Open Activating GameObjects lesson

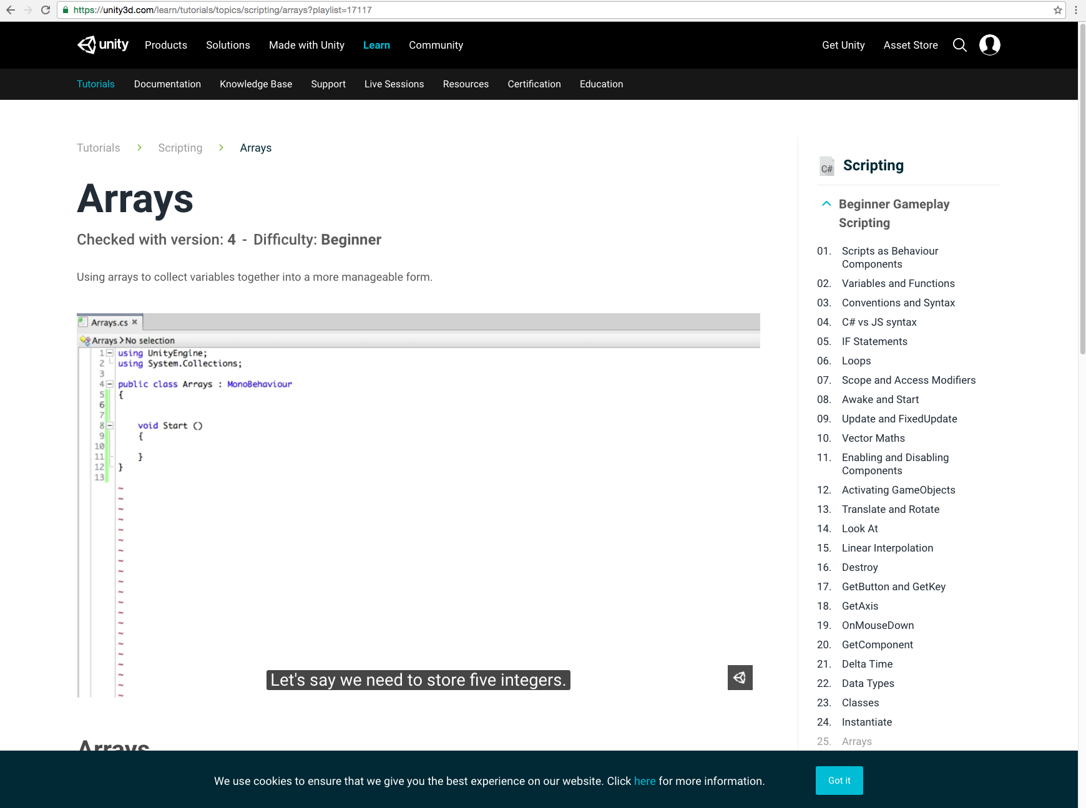pyautogui.click(x=898, y=490)
